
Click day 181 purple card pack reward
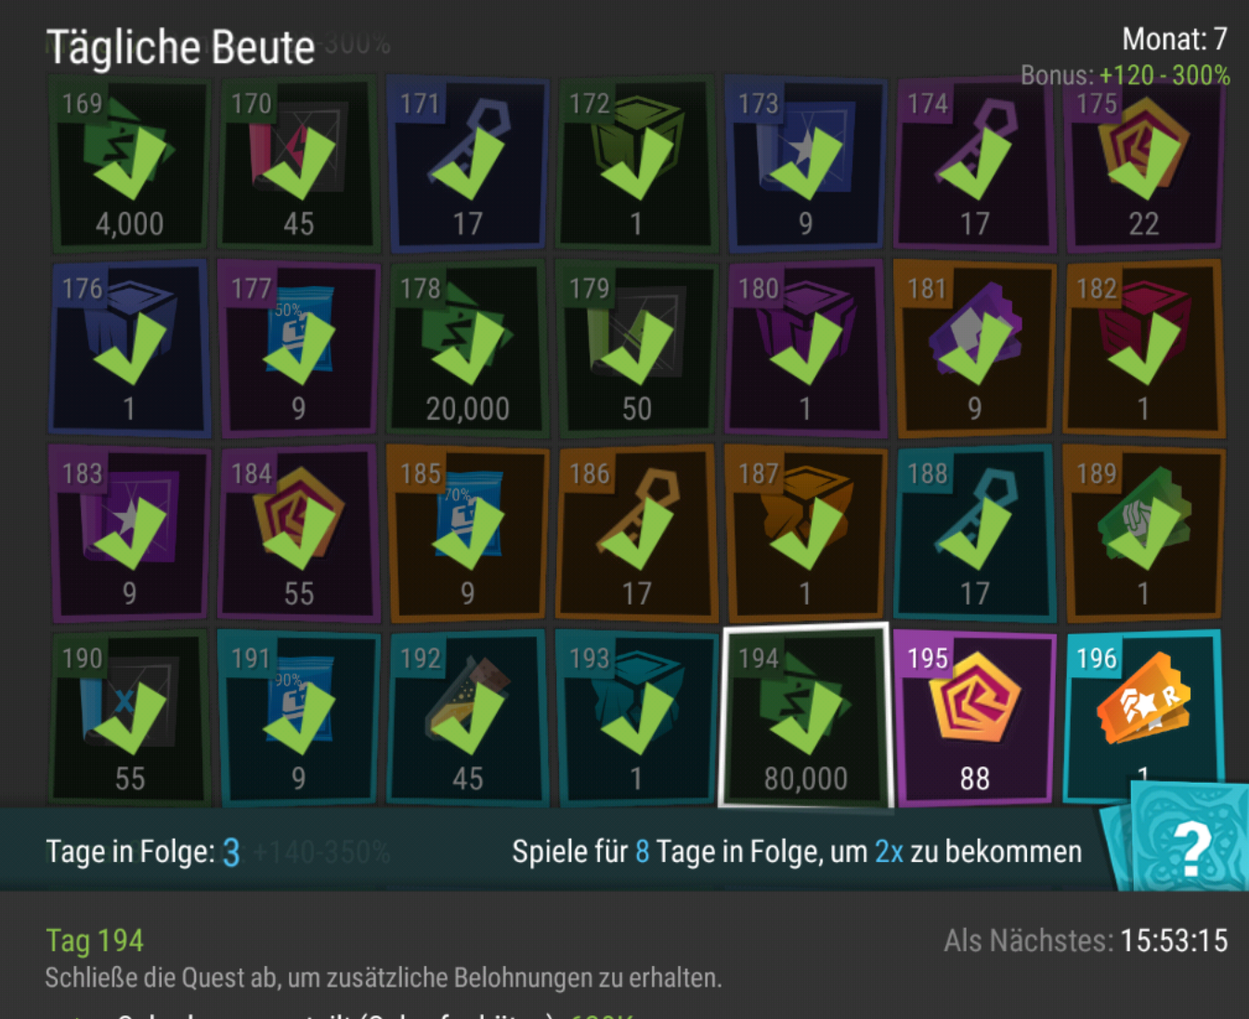tap(975, 349)
